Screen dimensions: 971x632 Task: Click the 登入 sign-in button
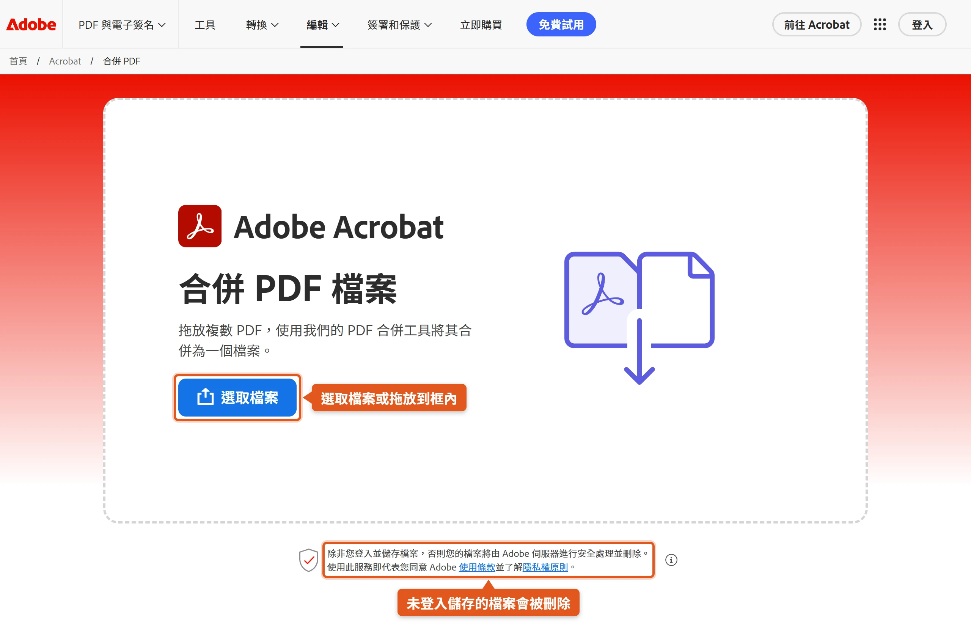(x=922, y=25)
